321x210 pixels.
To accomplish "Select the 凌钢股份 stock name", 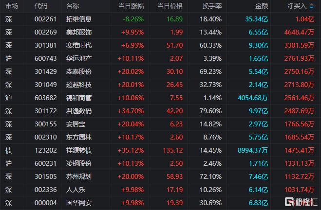I will tap(79, 163).
